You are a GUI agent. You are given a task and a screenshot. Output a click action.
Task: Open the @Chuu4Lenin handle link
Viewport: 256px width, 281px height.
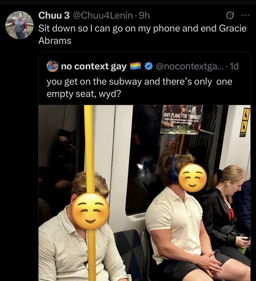pos(103,16)
